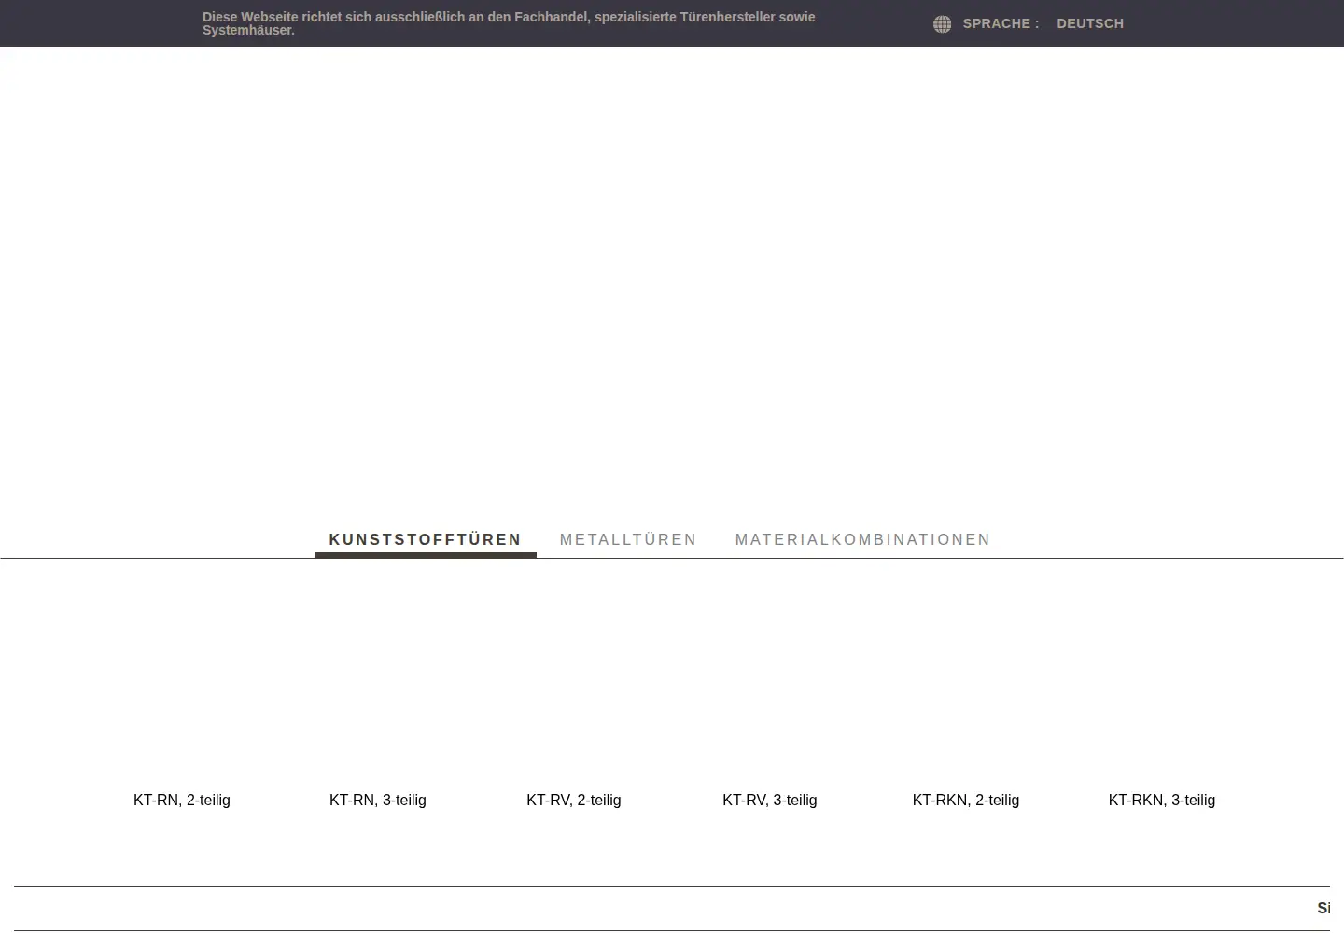Click the Fachhandel notice text in header
Viewport: 1344px width, 933px height.
[509, 23]
